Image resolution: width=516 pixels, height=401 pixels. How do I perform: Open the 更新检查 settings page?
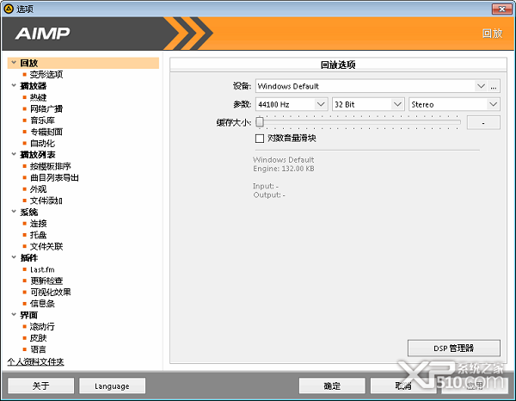point(46,281)
